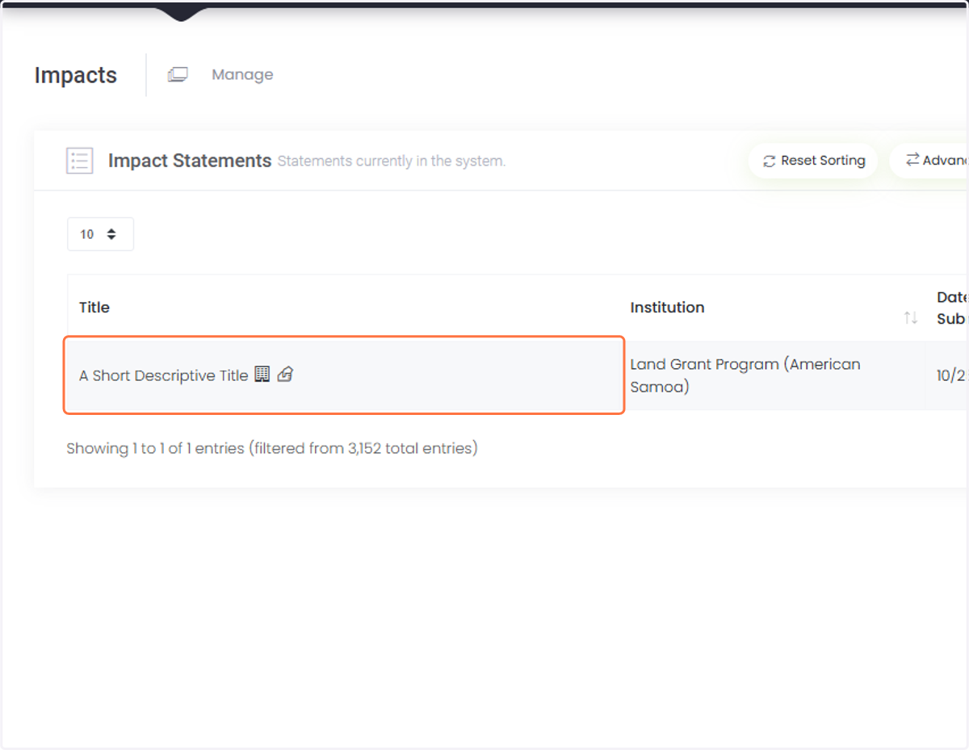Click the Showing 1 to 1 entries text

pyautogui.click(x=272, y=448)
